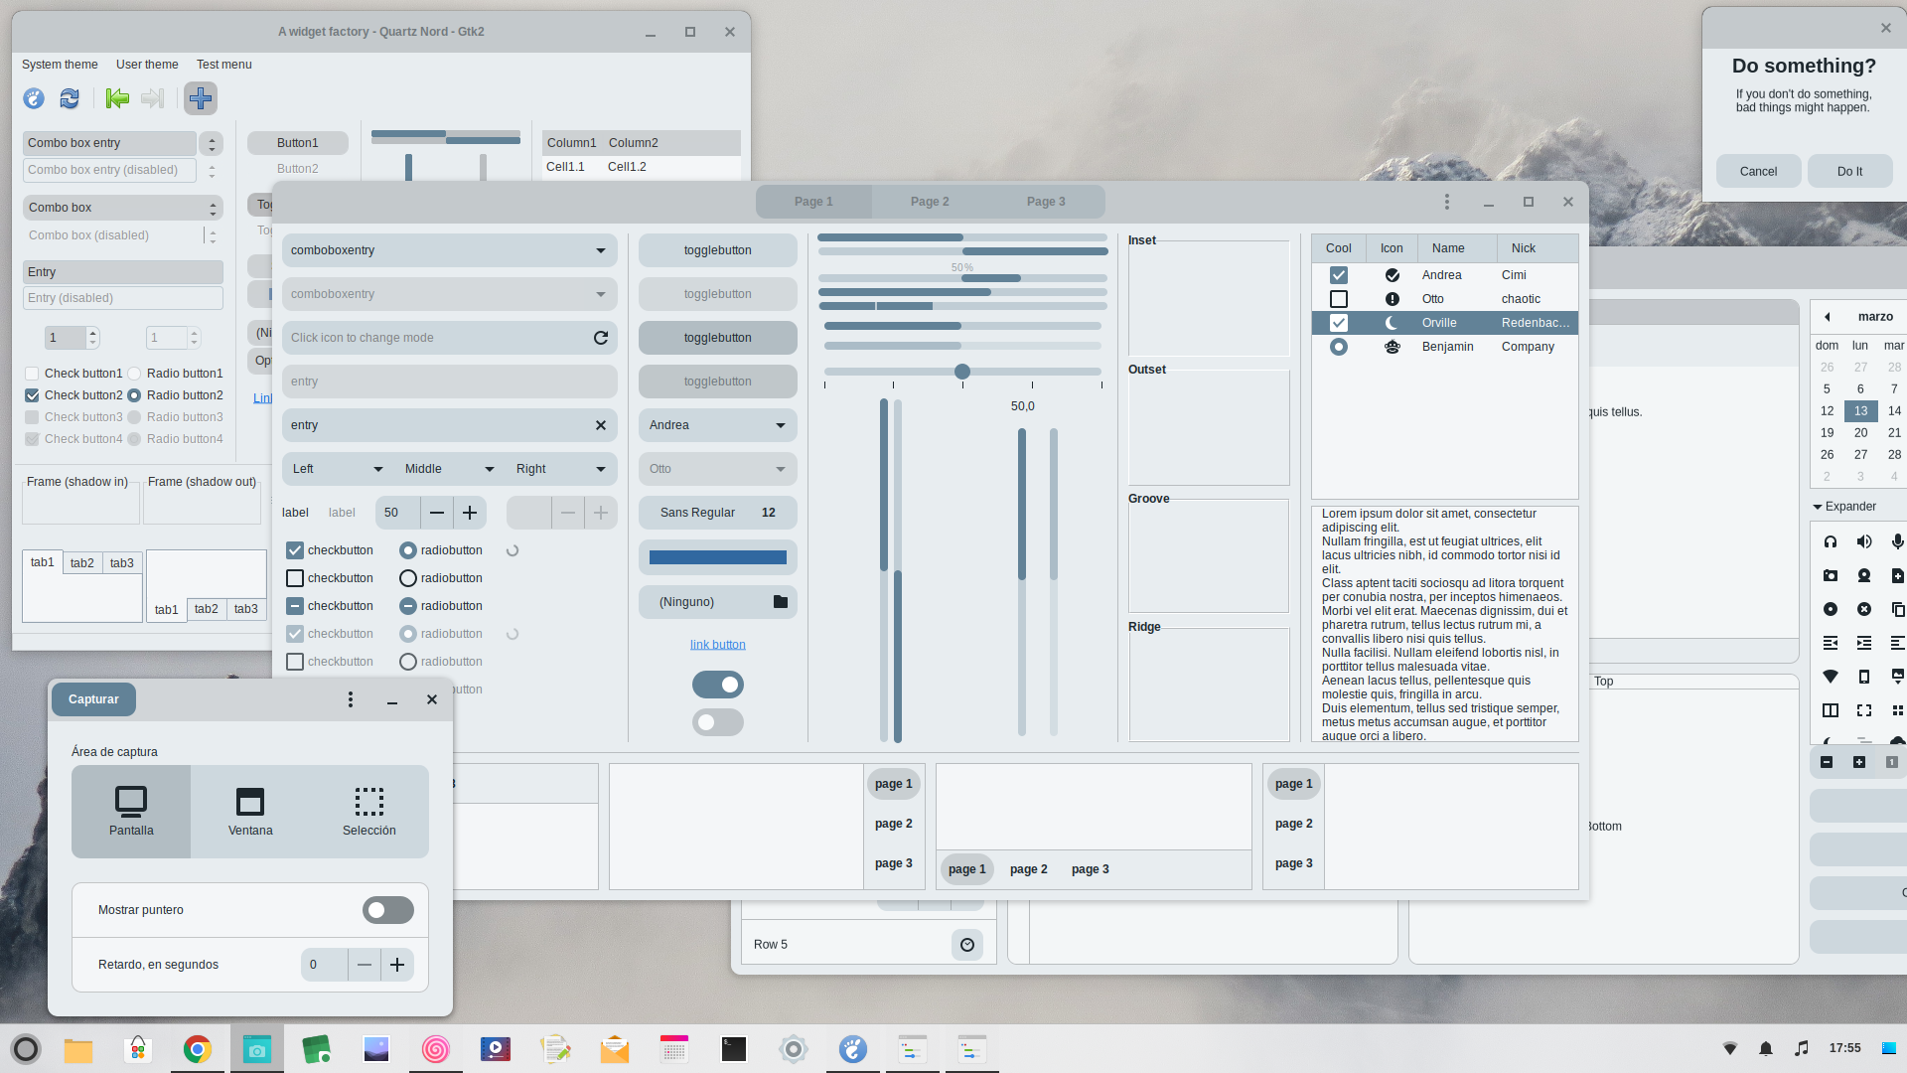Click the webcam icon in the Expander icon grid
The width and height of the screenshot is (1907, 1073).
tap(1864, 575)
